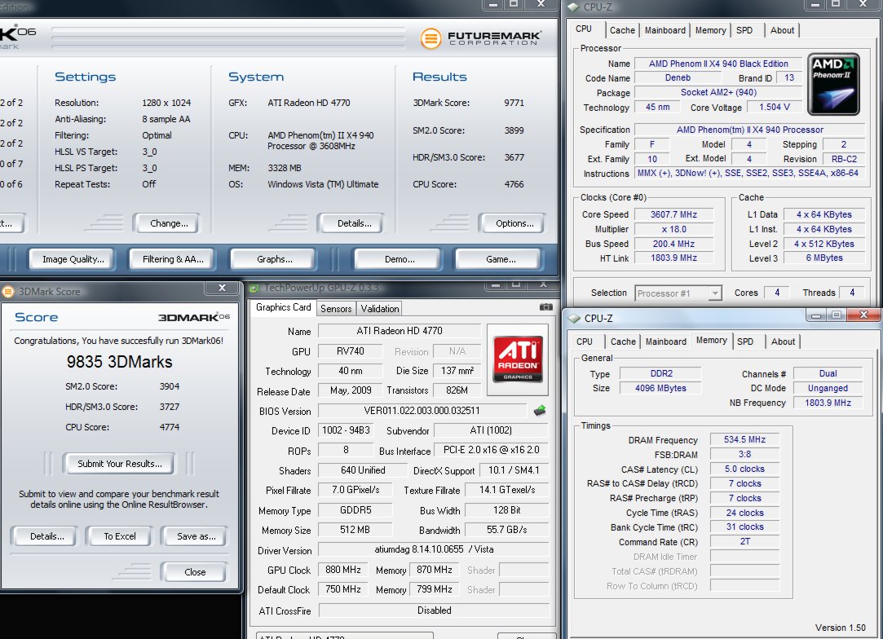Launch Demo... in 3DMark06
This screenshot has height=639, width=883.
(400, 259)
